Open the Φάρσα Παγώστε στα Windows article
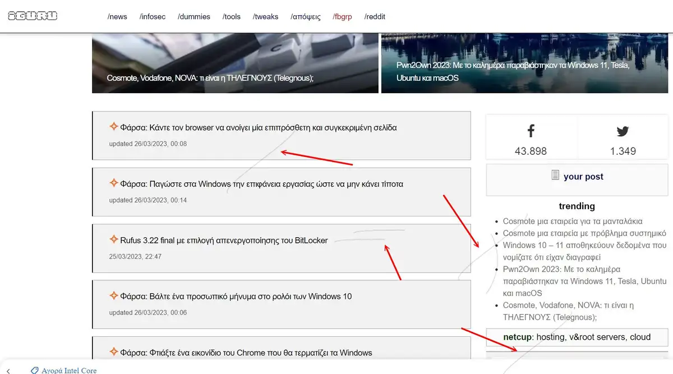This screenshot has width=673, height=374. (x=262, y=184)
